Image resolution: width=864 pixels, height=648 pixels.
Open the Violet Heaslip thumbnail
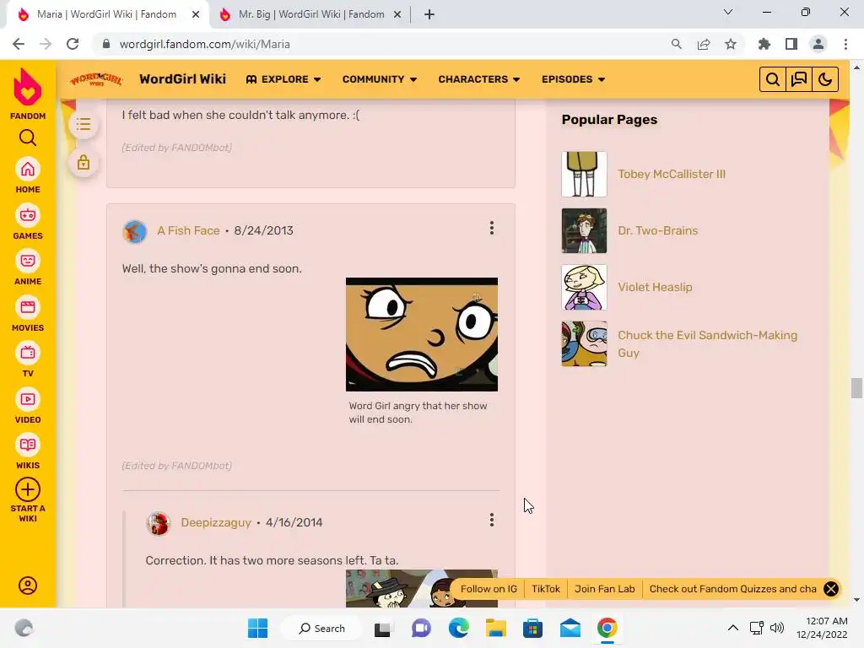coord(584,287)
